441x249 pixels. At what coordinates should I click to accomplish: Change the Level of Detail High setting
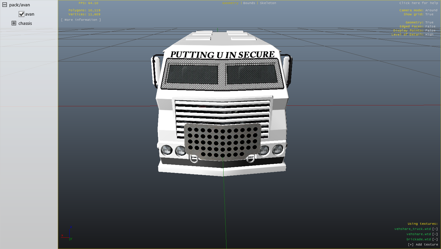[x=429, y=35]
